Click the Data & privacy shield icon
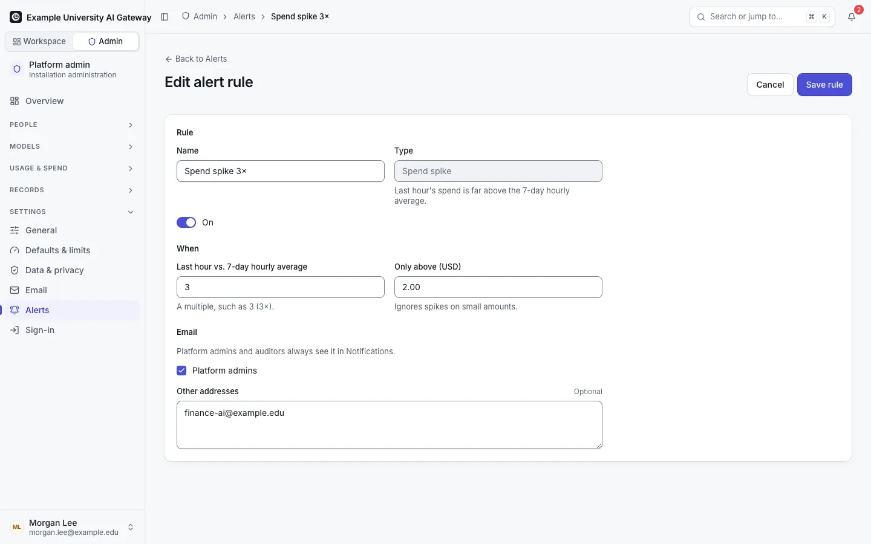This screenshot has width=871, height=544. [x=15, y=270]
